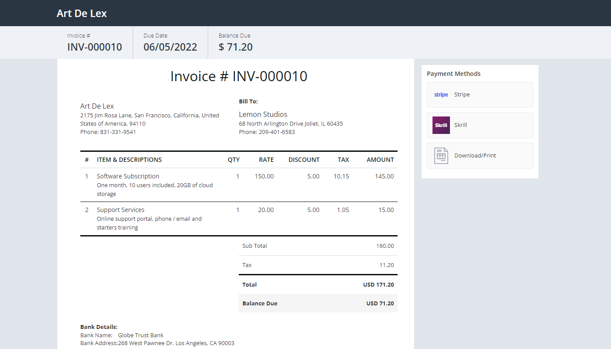
Task: Select the Payment Methods panel title
Action: pos(453,74)
